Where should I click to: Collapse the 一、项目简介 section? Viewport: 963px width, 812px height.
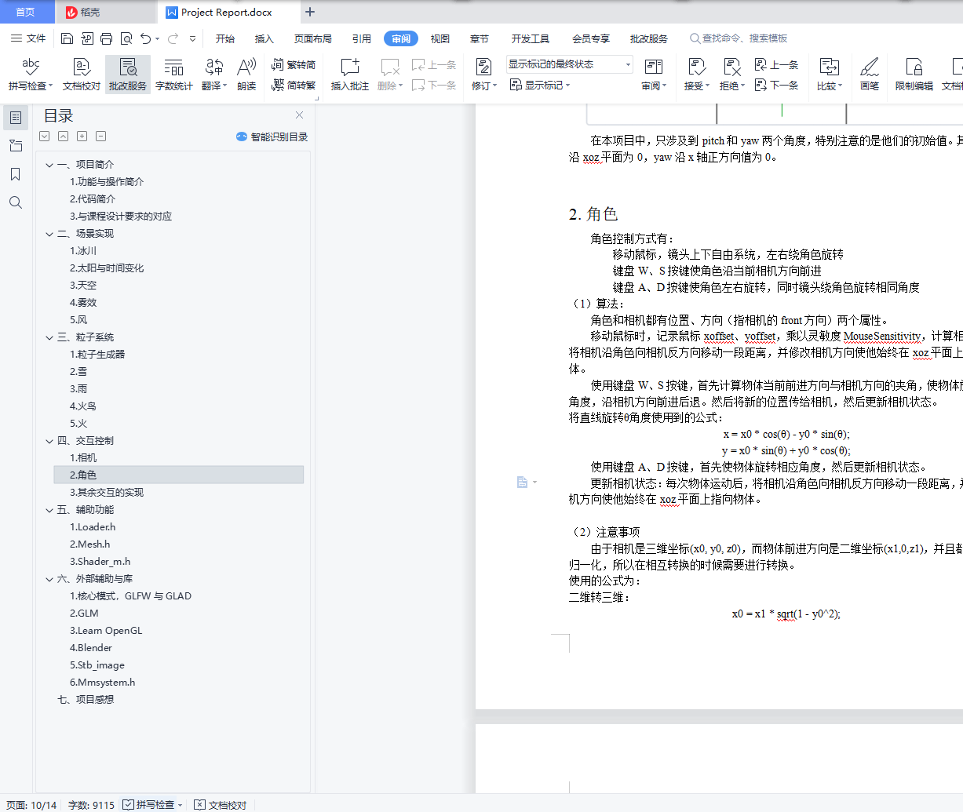coord(49,165)
